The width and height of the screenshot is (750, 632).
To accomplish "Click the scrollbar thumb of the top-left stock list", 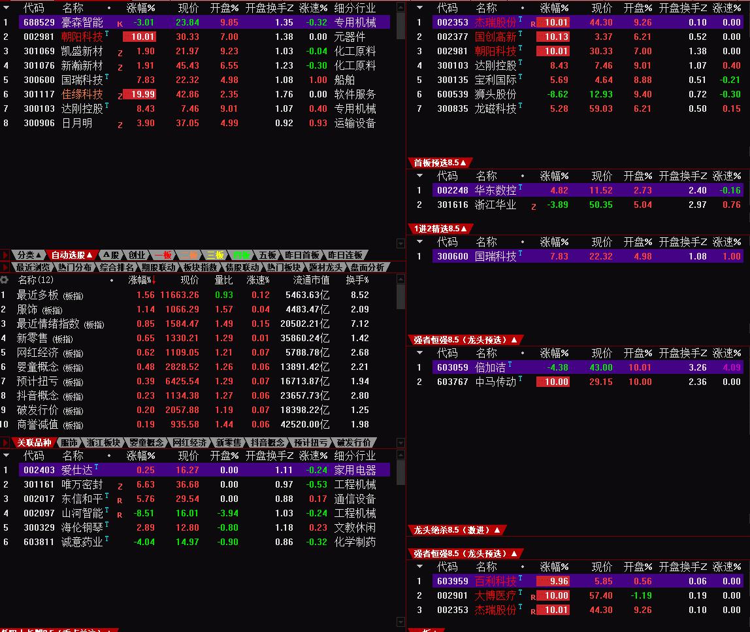I will coord(401,26).
